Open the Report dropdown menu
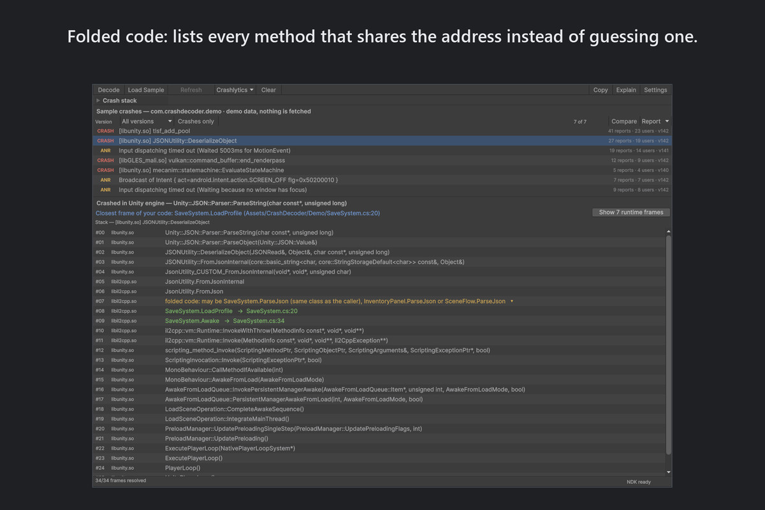Image resolution: width=765 pixels, height=510 pixels. (655, 121)
